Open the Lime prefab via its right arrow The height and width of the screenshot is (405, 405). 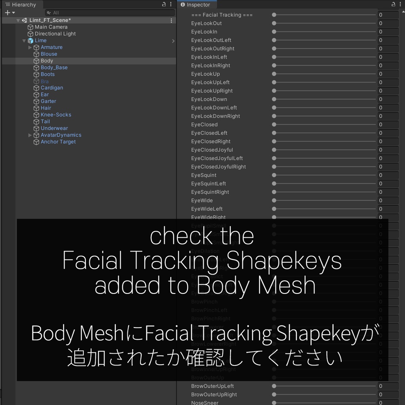pyautogui.click(x=173, y=40)
